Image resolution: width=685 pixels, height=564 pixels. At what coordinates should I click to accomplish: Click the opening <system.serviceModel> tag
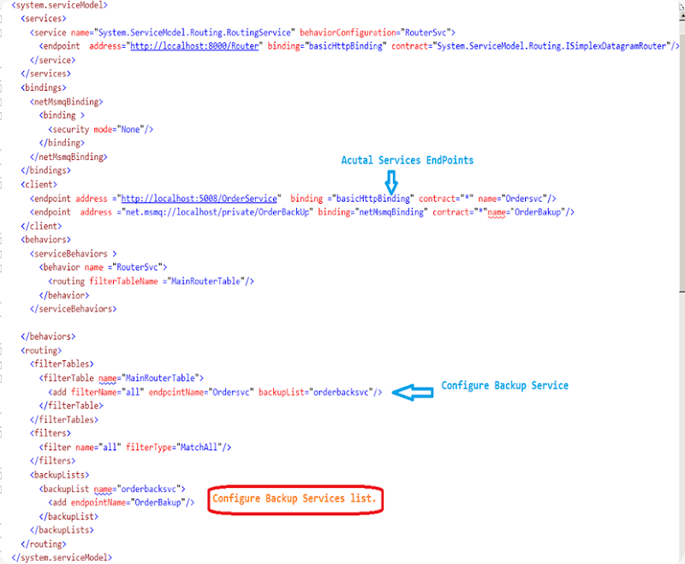pyautogui.click(x=59, y=5)
